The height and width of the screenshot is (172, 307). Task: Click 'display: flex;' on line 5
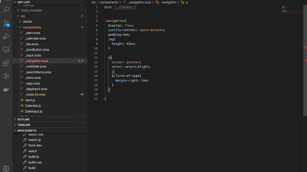tap(120, 25)
